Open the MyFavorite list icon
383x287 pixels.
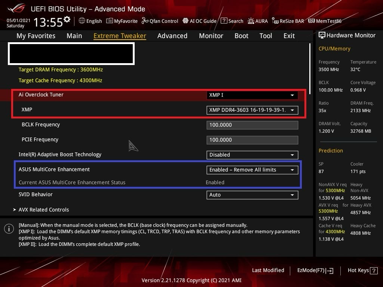tap(110, 21)
